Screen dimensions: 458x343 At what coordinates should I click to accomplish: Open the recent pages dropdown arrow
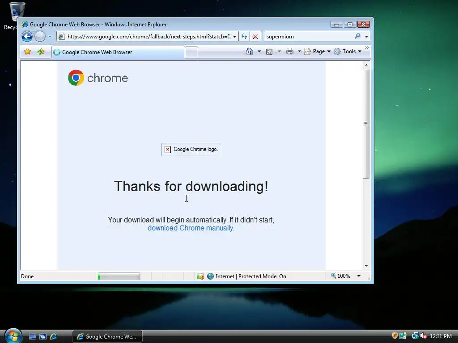[x=50, y=37]
